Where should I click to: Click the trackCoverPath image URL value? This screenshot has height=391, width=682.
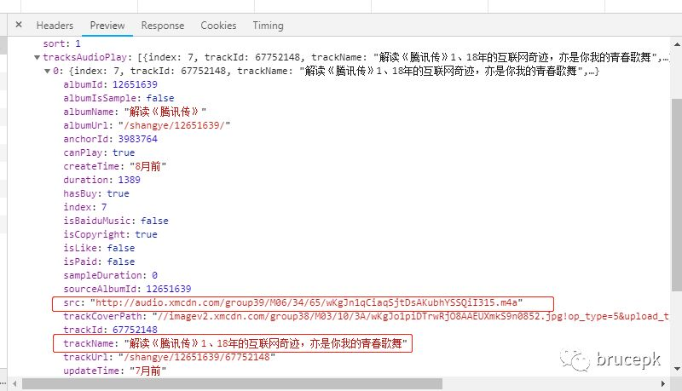[x=411, y=316]
